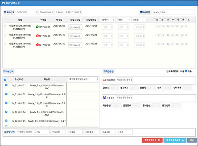Click the 학습이름 input containing Ready_1 학습
The image size is (198, 146).
coord(173,12)
